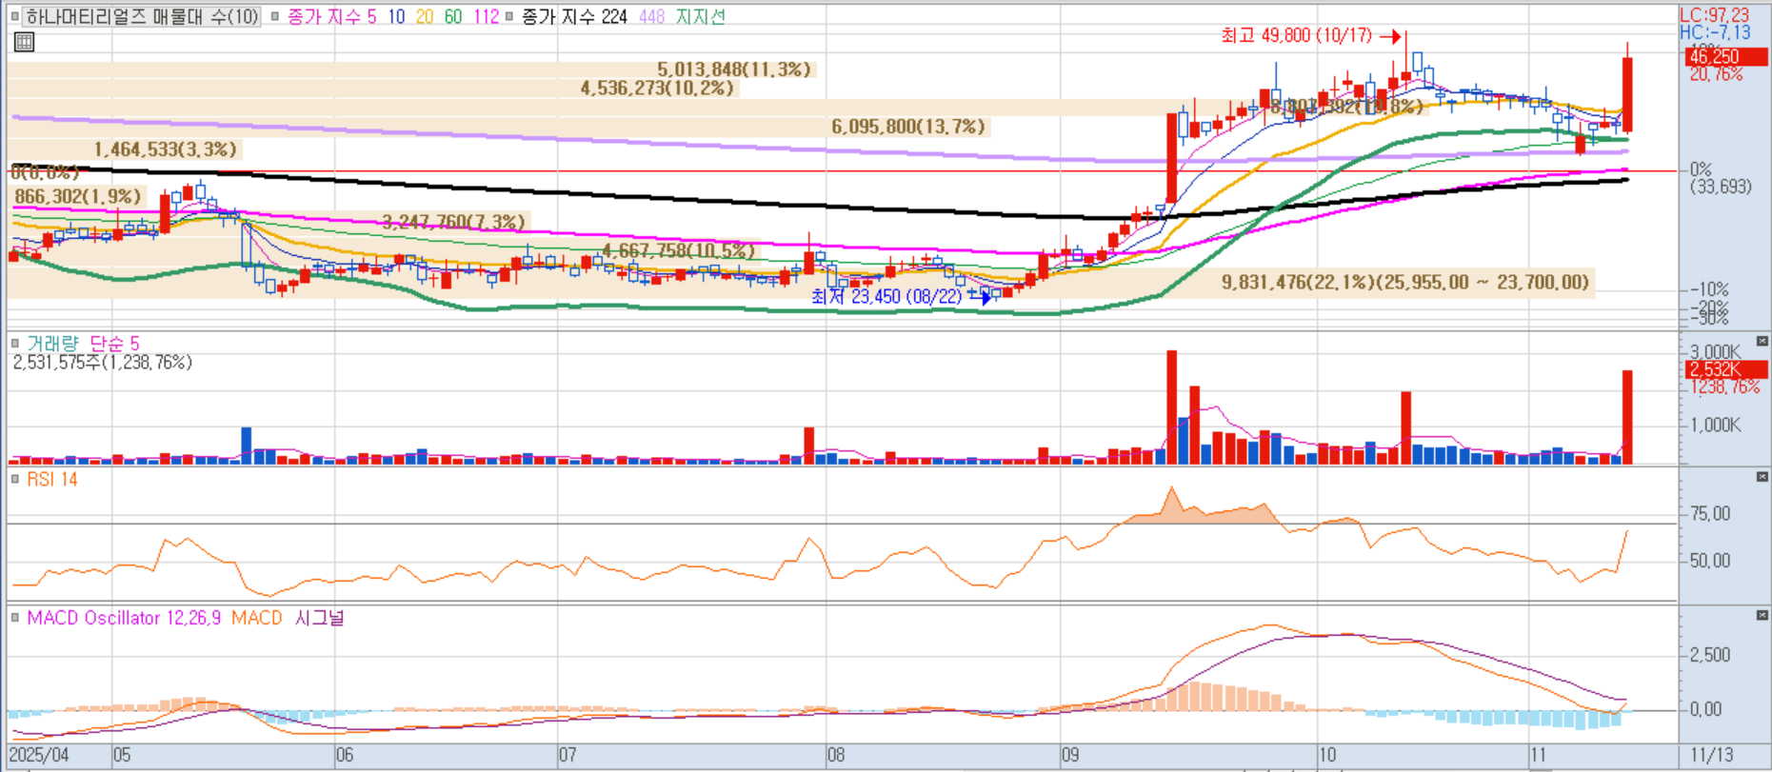Viewport: 1772px width, 772px height.
Task: Click the blue 10 moving average label
Action: point(396,16)
